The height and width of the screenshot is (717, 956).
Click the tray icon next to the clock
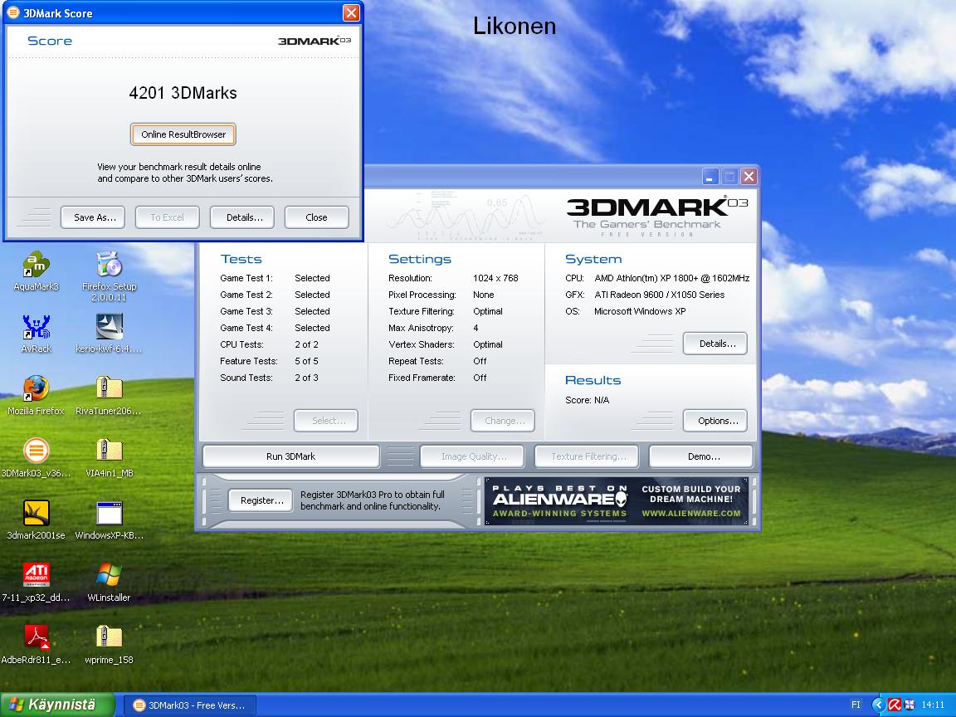pos(909,705)
